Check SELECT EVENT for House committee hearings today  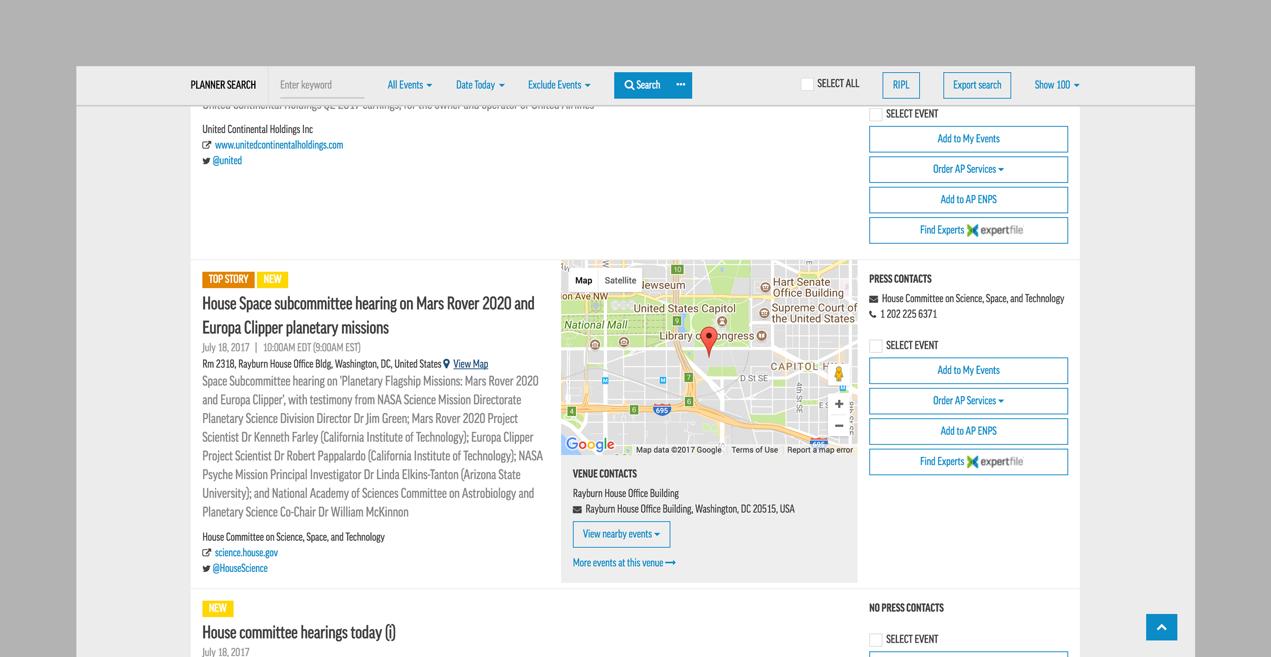[876, 640]
